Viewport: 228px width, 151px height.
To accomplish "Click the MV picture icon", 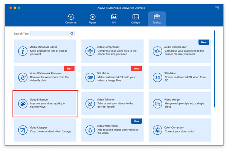I will 114,17.
